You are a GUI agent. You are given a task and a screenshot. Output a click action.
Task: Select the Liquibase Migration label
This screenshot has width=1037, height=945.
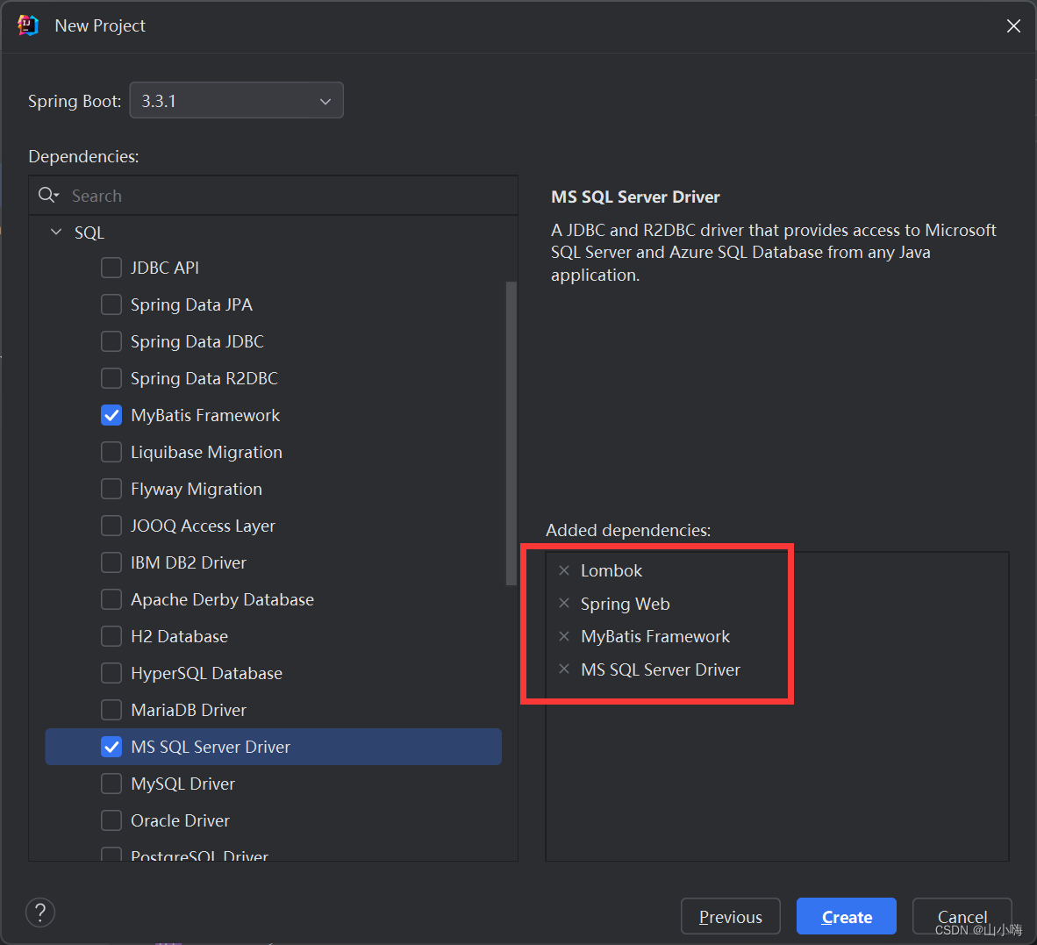click(x=206, y=453)
